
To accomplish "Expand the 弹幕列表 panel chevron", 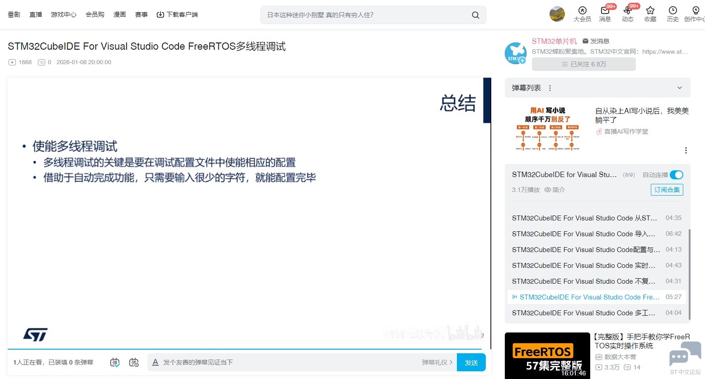I will pos(679,88).
